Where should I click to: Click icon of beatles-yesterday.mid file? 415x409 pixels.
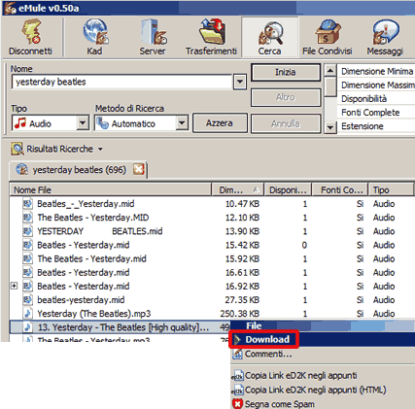[27, 299]
